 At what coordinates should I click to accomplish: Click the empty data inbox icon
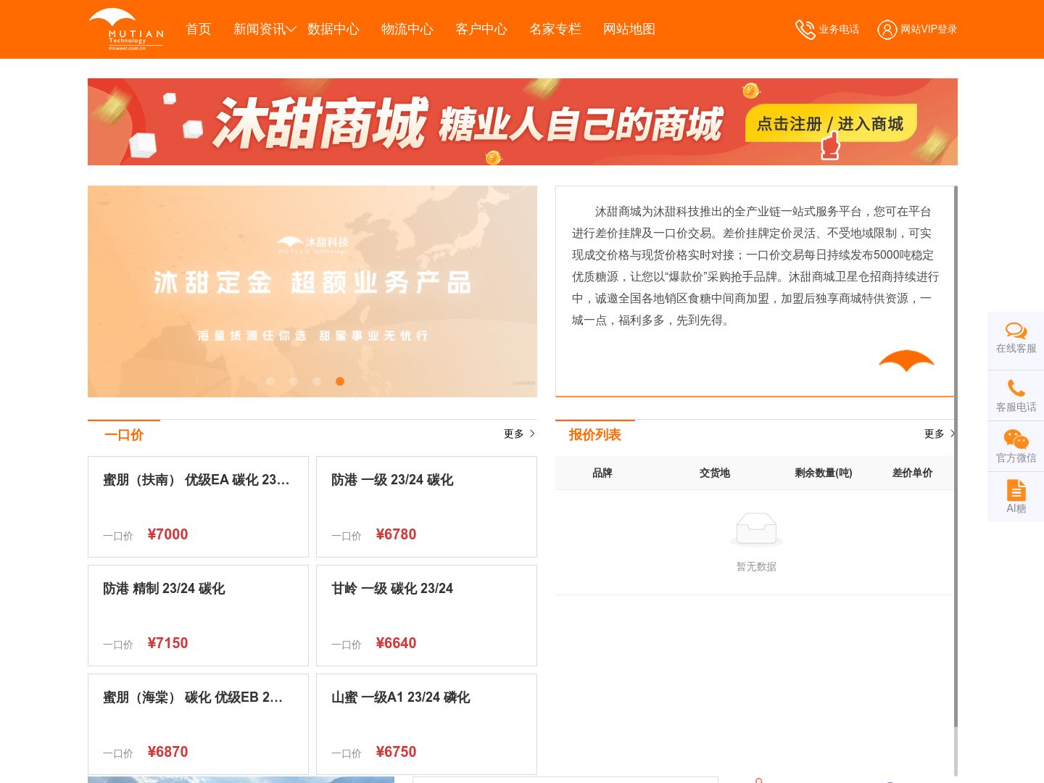coord(756,529)
